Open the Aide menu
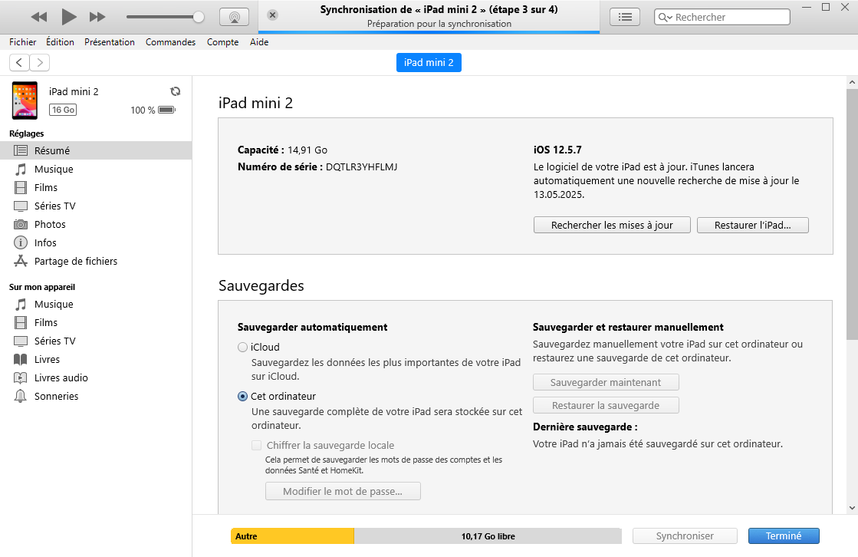The height and width of the screenshot is (557, 858). pyautogui.click(x=259, y=42)
